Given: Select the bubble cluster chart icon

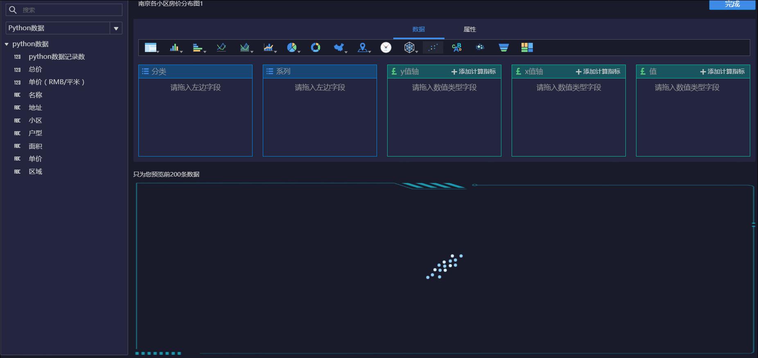Looking at the screenshot, I should pyautogui.click(x=480, y=47).
